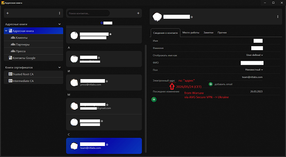Select the Партнеры group

point(34,44)
